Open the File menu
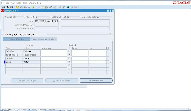 pos(3,3)
